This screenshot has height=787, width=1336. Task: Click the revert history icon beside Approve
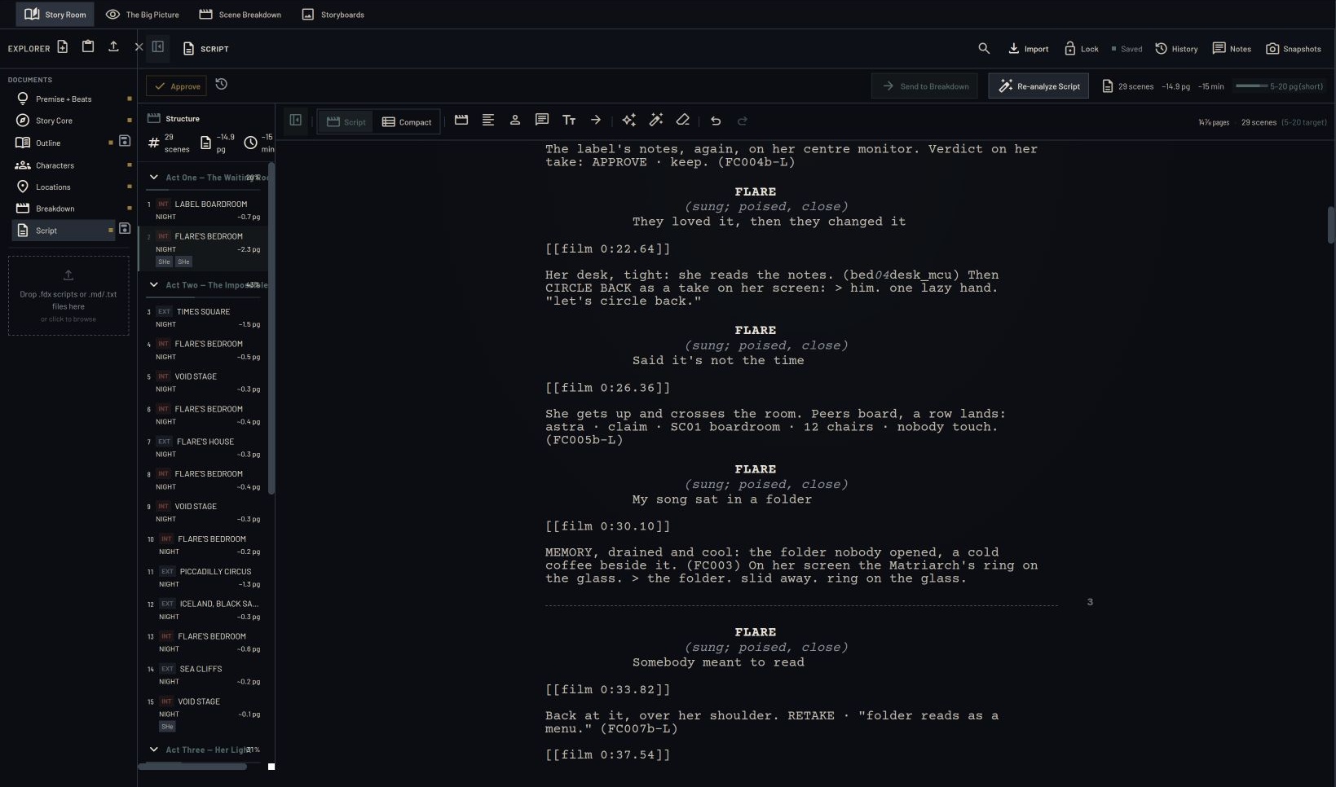[x=221, y=85]
